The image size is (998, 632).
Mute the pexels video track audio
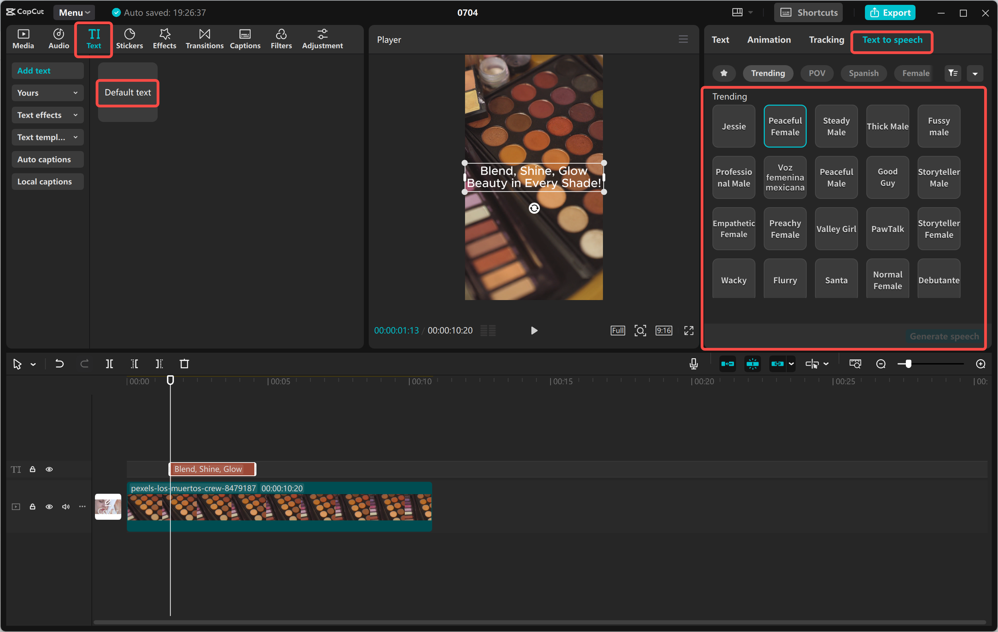click(65, 507)
